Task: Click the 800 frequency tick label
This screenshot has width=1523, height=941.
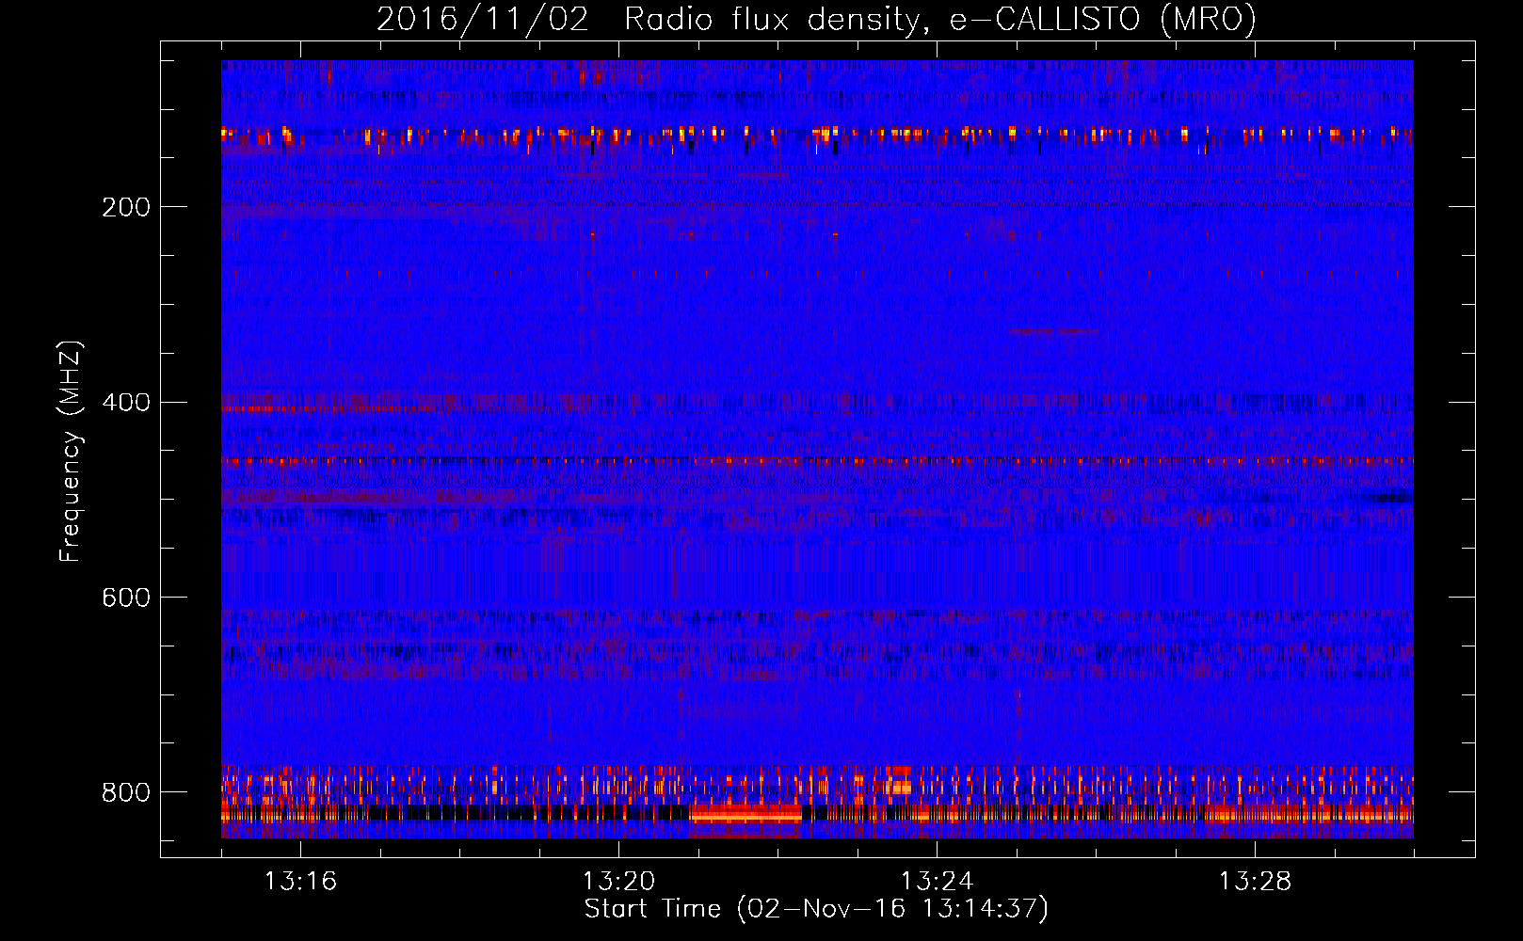Action: [126, 792]
